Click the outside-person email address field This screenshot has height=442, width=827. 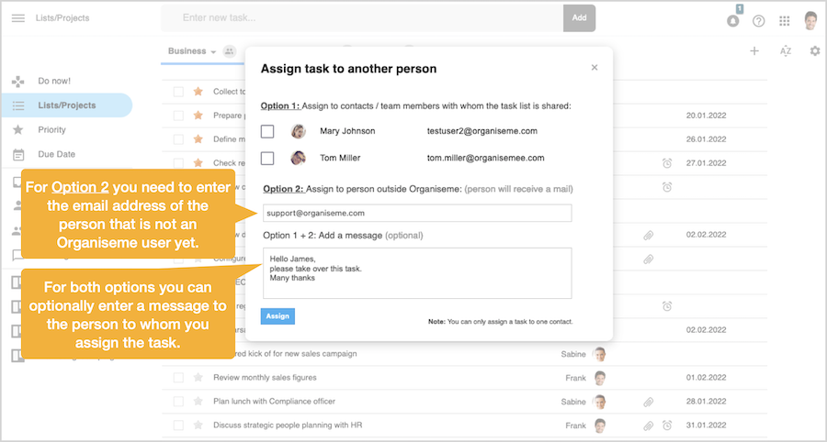417,213
